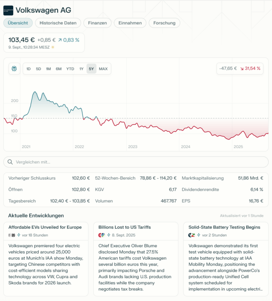Screen dimensions: 272x301
Task: Click source icons under Billions Lost headline
Action: click(x=102, y=235)
